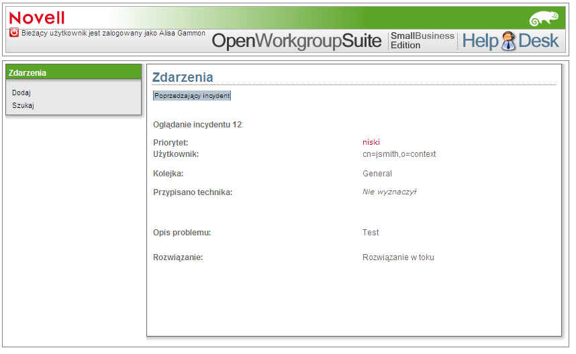Click the problem description value 'Test'
Image resolution: width=576 pixels, height=354 pixels.
[x=371, y=233]
